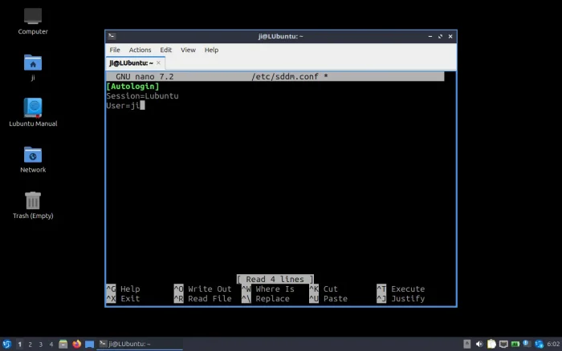Screen dimensions: 562x351
Task: Open the file manager in taskbar
Action: (x=63, y=344)
